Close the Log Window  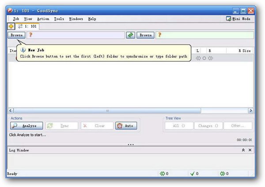(x=250, y=150)
